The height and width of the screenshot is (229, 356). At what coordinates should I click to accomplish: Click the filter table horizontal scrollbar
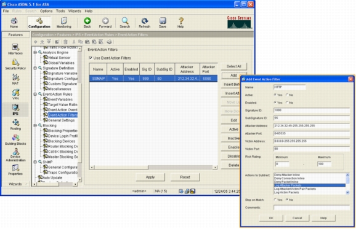tap(153, 168)
